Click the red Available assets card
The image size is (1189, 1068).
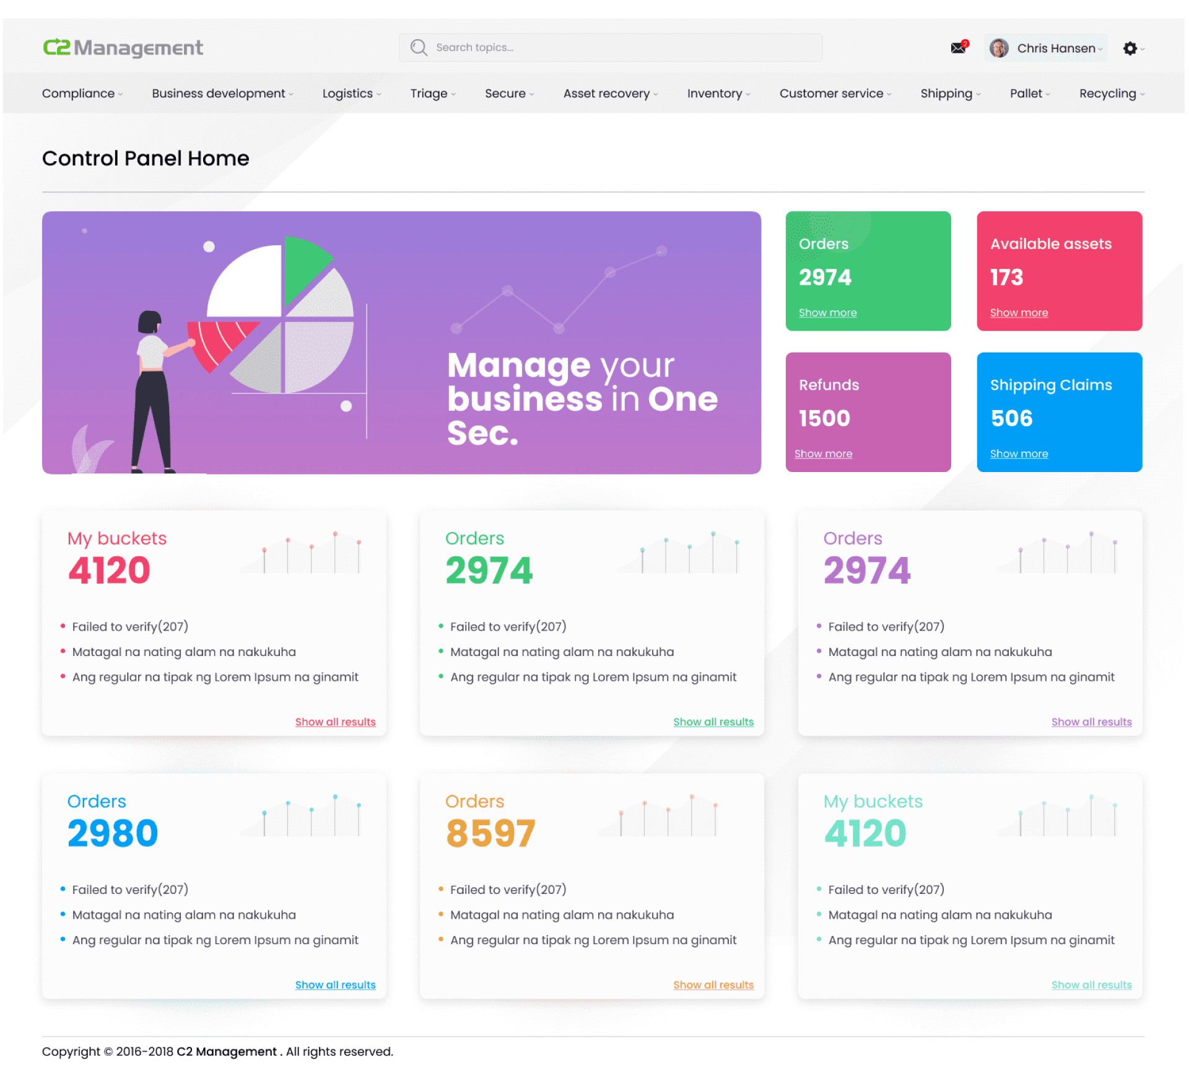(1059, 271)
